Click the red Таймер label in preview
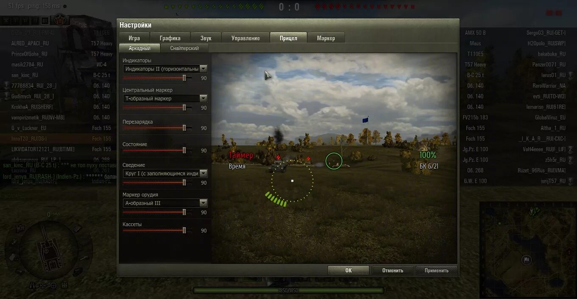The width and height of the screenshot is (577, 299). 241,155
